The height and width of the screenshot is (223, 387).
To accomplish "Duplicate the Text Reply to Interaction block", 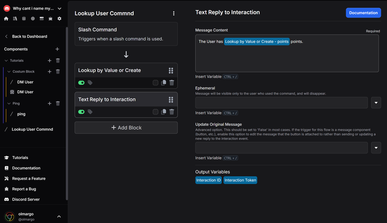I will (x=164, y=112).
